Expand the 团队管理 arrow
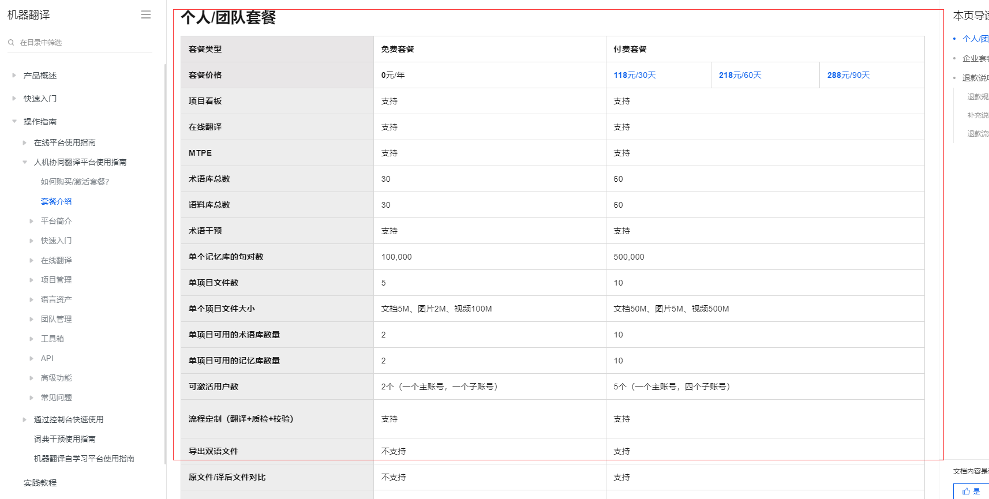Viewport: 989px width, 499px height. click(32, 319)
